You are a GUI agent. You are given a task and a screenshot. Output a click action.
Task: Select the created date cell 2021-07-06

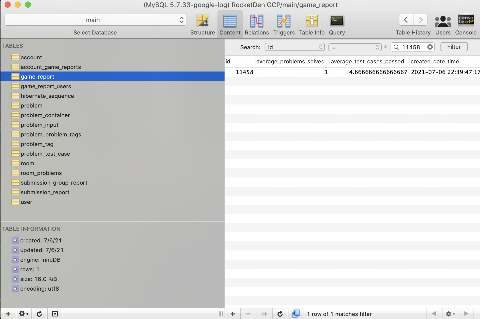click(x=444, y=72)
